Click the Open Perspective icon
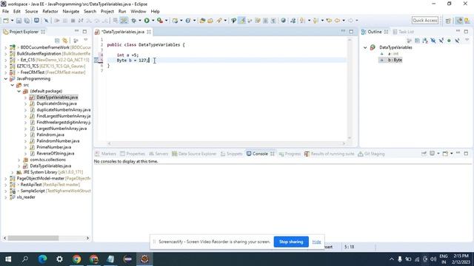Screen dimensions: 474x266 pos(448,21)
